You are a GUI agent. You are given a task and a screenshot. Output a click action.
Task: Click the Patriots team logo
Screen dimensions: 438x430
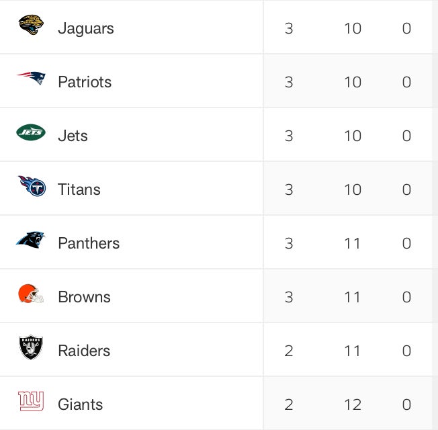tap(31, 79)
